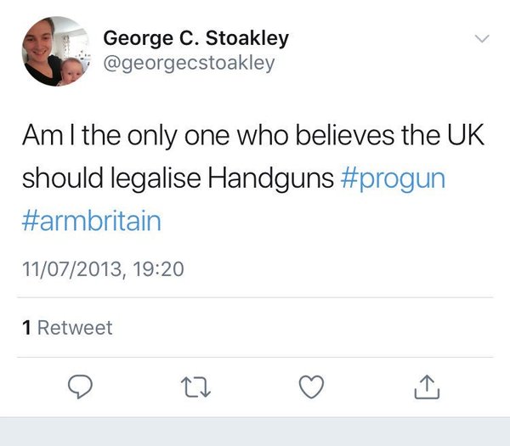Open George C. Stoakley's display name
Image resolution: width=510 pixels, height=446 pixels.
(x=195, y=38)
